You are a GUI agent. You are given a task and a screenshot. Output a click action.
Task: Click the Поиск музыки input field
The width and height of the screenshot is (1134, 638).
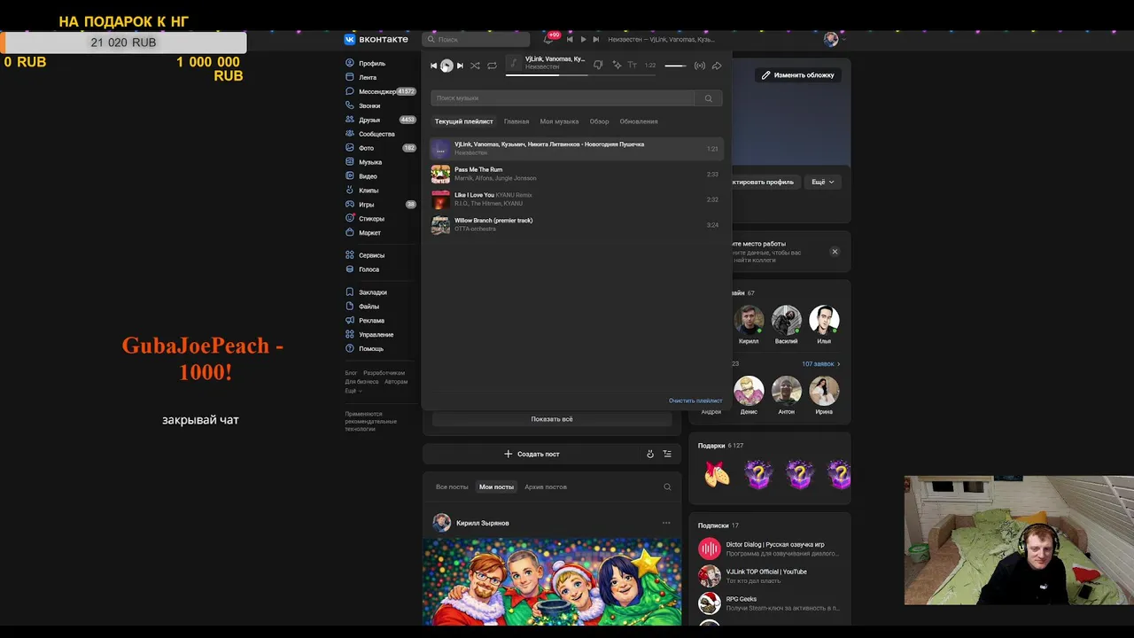point(563,98)
